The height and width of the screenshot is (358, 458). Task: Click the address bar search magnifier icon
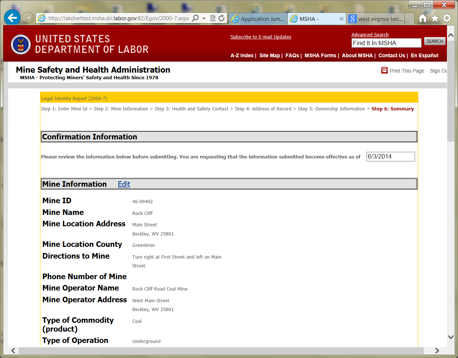point(196,18)
